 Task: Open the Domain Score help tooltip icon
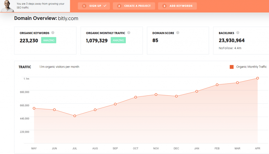tap(178, 33)
